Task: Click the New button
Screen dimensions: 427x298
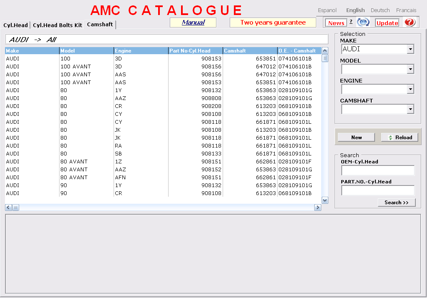Action: [x=357, y=138]
